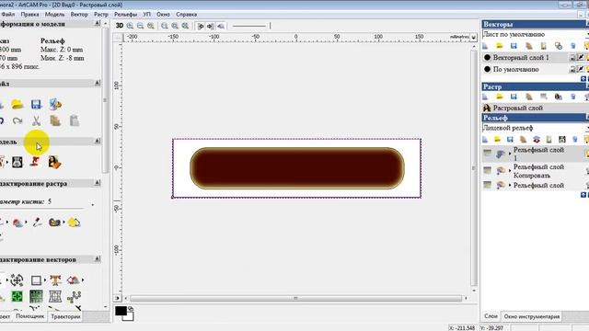Switch to the Помощник tab
The image size is (589, 331).
(30, 316)
